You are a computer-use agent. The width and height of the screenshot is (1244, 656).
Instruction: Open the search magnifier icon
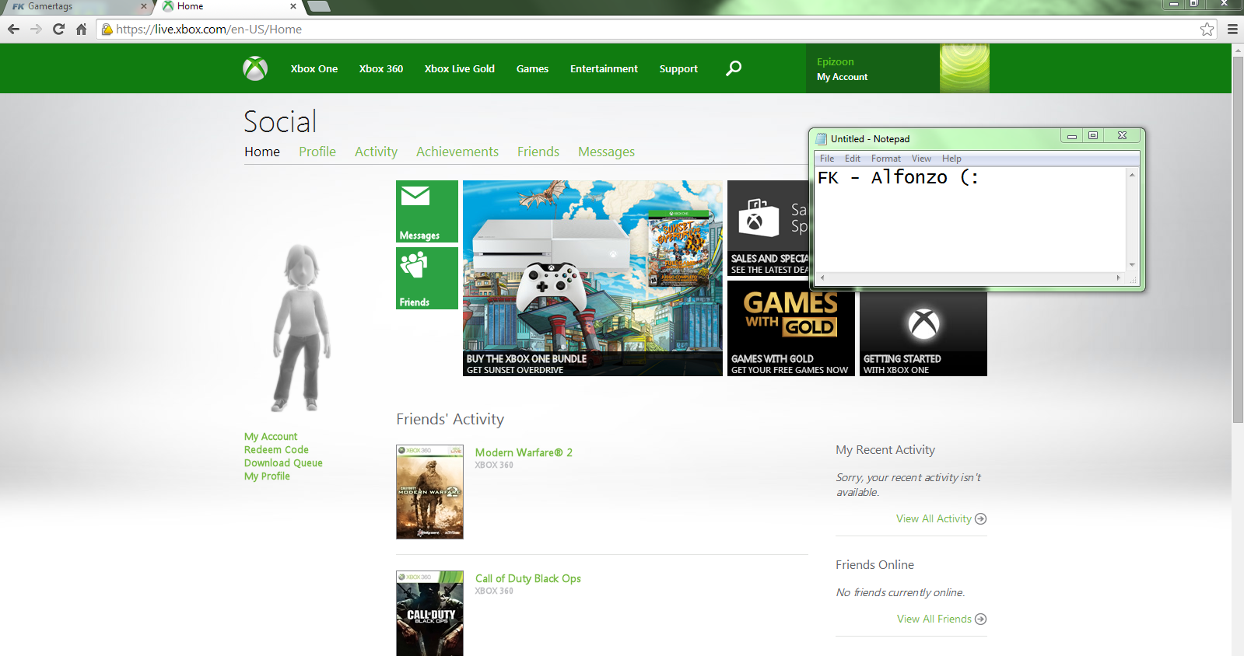[x=734, y=68]
